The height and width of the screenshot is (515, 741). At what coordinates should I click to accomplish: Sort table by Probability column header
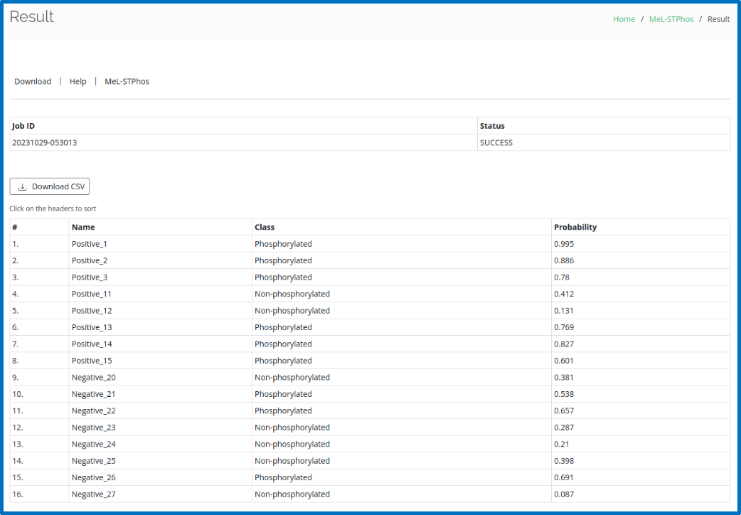coord(575,227)
